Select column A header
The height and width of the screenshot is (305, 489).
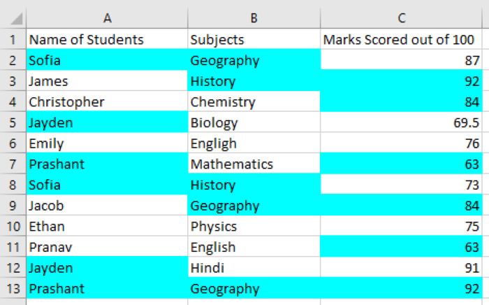107,17
